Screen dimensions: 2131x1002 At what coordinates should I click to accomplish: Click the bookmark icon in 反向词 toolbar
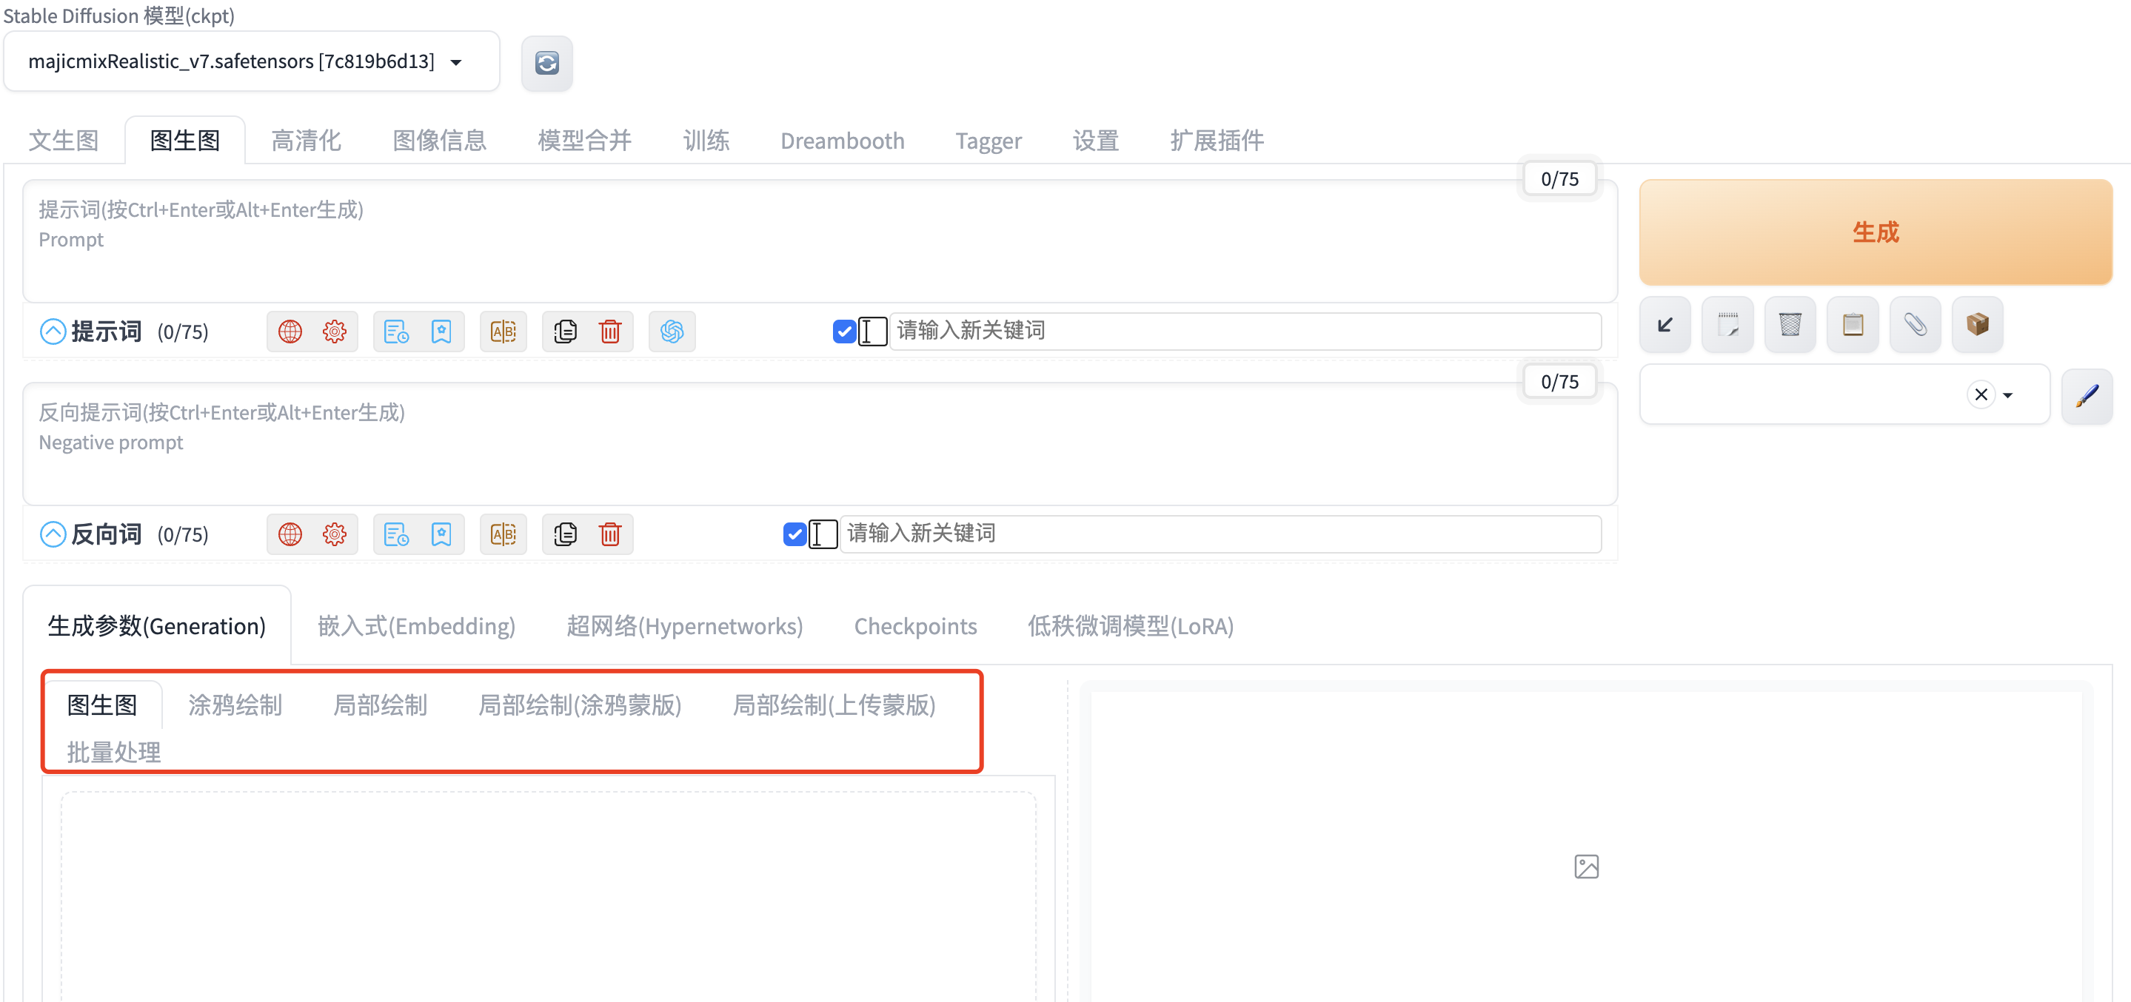pos(442,532)
